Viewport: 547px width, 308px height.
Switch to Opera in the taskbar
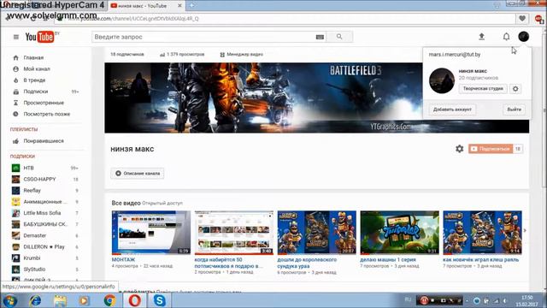click(135, 300)
